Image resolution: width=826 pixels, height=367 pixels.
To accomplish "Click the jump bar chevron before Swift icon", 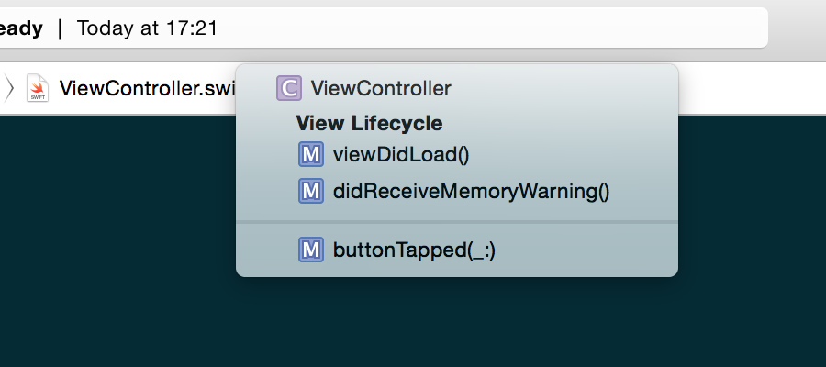I will point(8,88).
